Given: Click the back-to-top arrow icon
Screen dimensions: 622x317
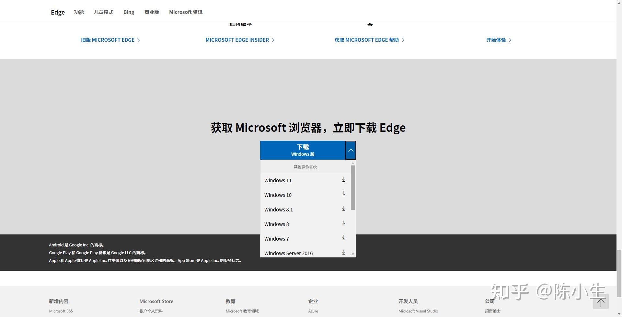Looking at the screenshot, I should (601, 302).
